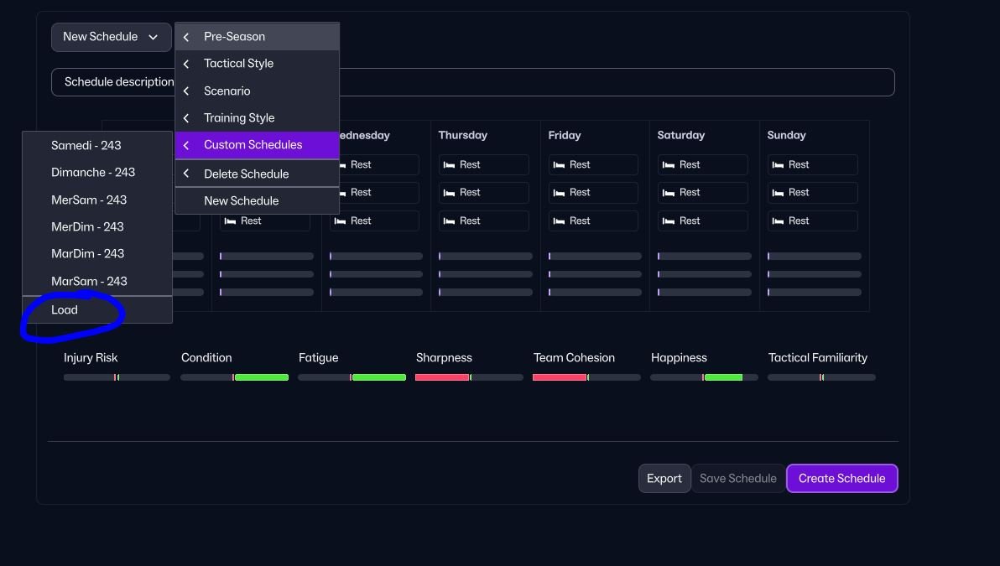Viewport: 1000px width, 566px height.
Task: Click the chevron beside Delete Schedule
Action: click(186, 174)
